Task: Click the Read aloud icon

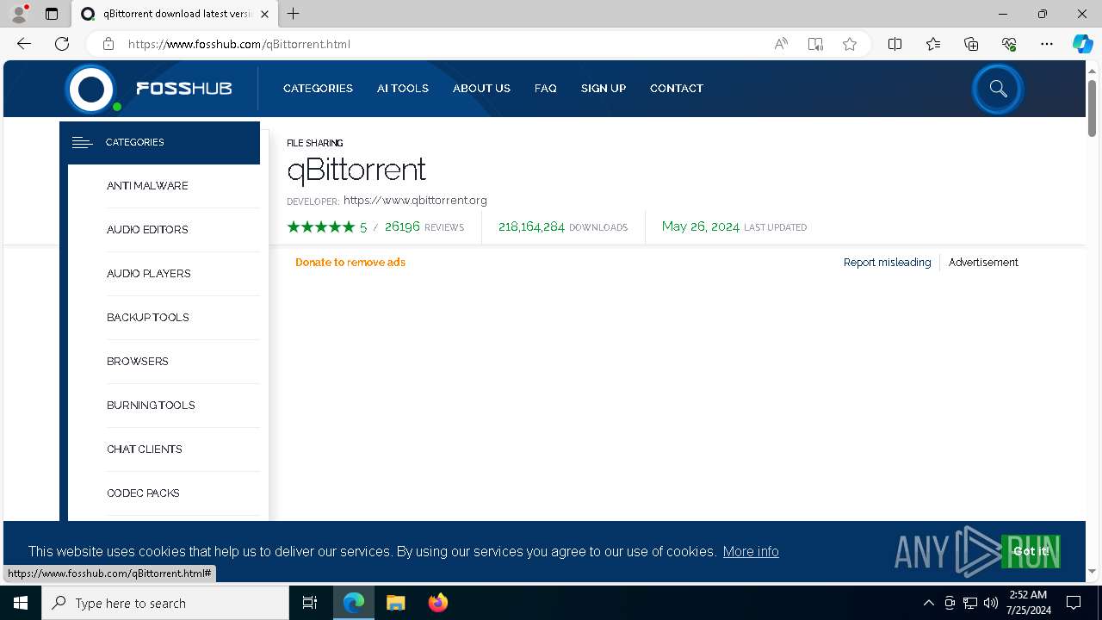Action: [x=781, y=44]
